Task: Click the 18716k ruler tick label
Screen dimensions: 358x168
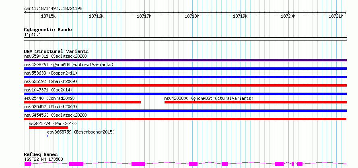Action: click(x=97, y=16)
